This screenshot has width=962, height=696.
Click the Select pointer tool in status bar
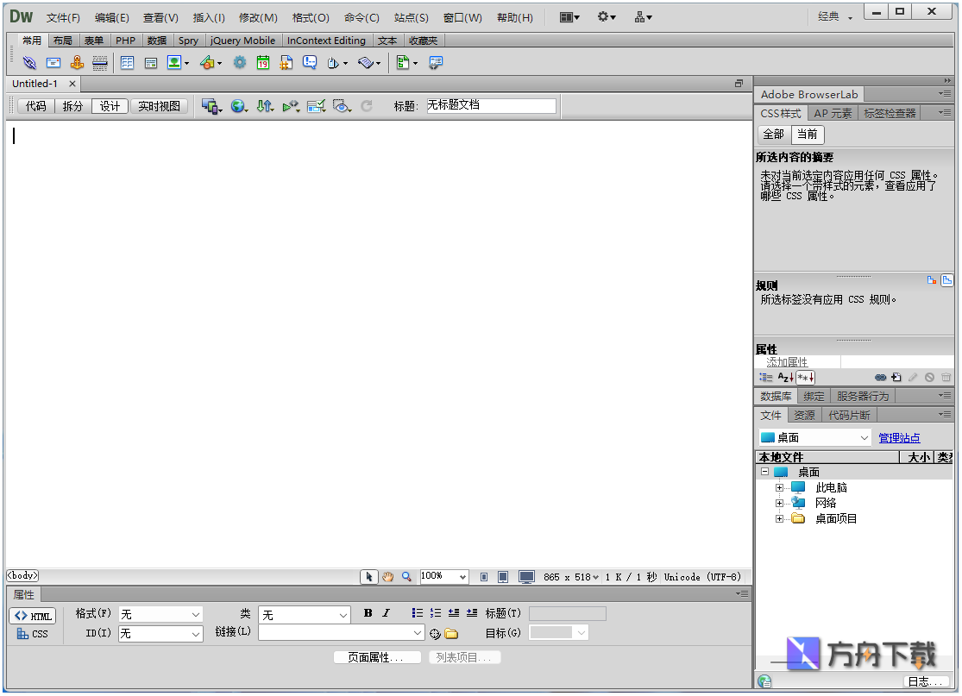368,577
